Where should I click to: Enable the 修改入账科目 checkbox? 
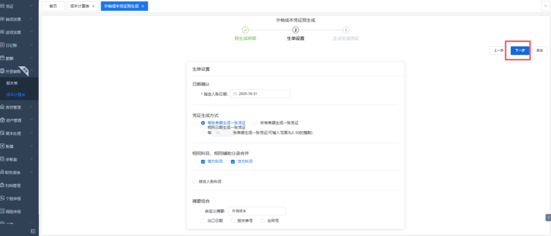194,182
